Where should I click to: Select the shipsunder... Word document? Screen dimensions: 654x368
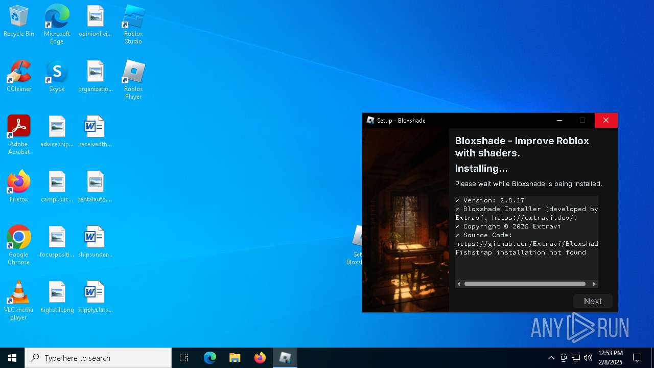pyautogui.click(x=95, y=242)
